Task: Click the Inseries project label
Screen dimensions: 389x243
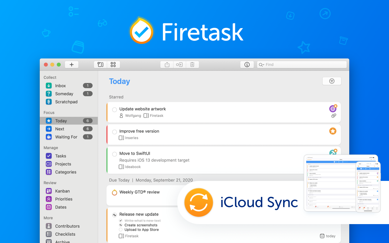Action: click(x=129, y=138)
